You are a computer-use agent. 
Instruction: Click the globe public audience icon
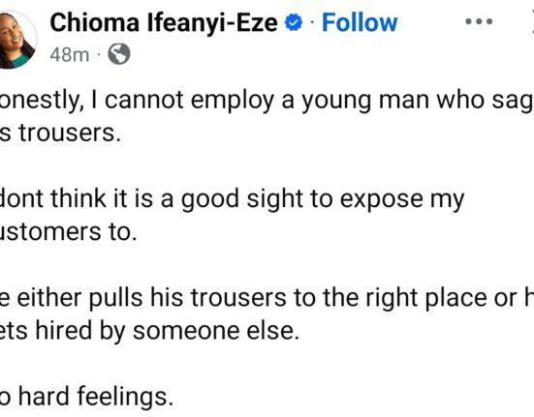pos(119,54)
